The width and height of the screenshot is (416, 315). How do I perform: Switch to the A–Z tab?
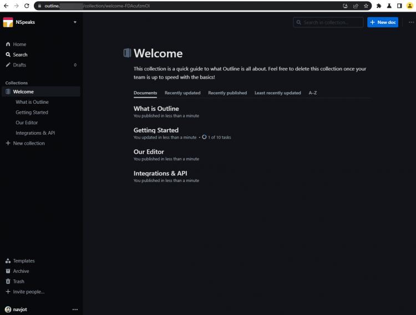pyautogui.click(x=313, y=93)
